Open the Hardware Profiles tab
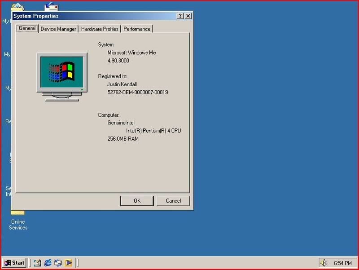This screenshot has width=359, height=270. pos(100,29)
